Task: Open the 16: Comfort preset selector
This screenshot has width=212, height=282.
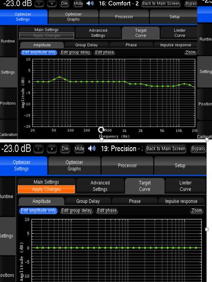Action: coord(119,4)
